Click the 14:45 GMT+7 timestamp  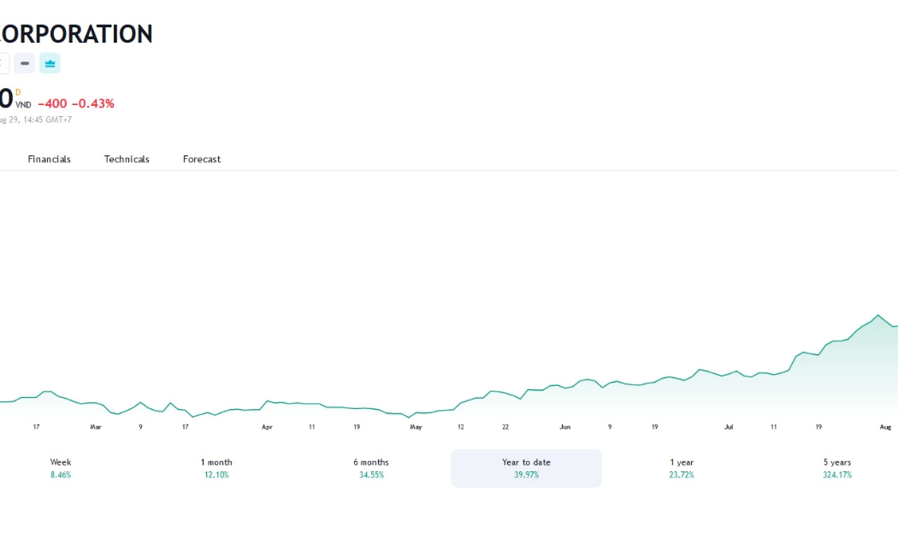(47, 120)
